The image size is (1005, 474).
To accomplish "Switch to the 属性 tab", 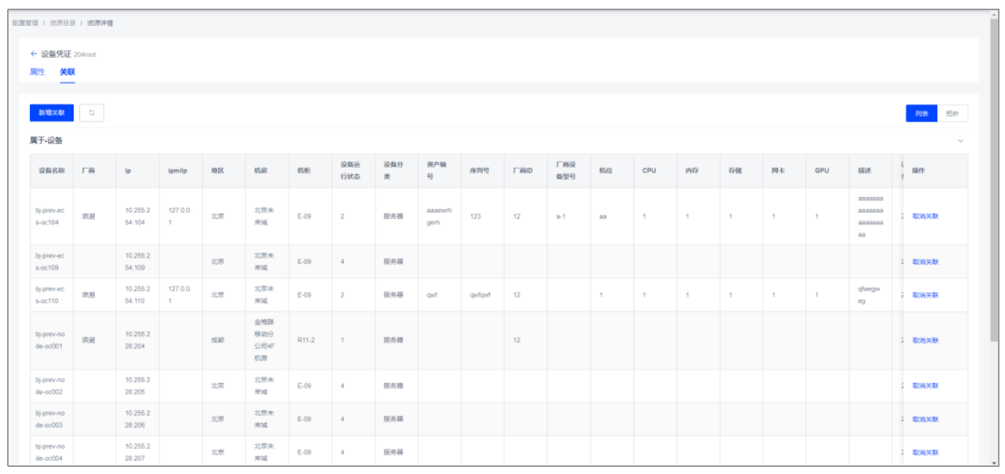I will [x=37, y=71].
